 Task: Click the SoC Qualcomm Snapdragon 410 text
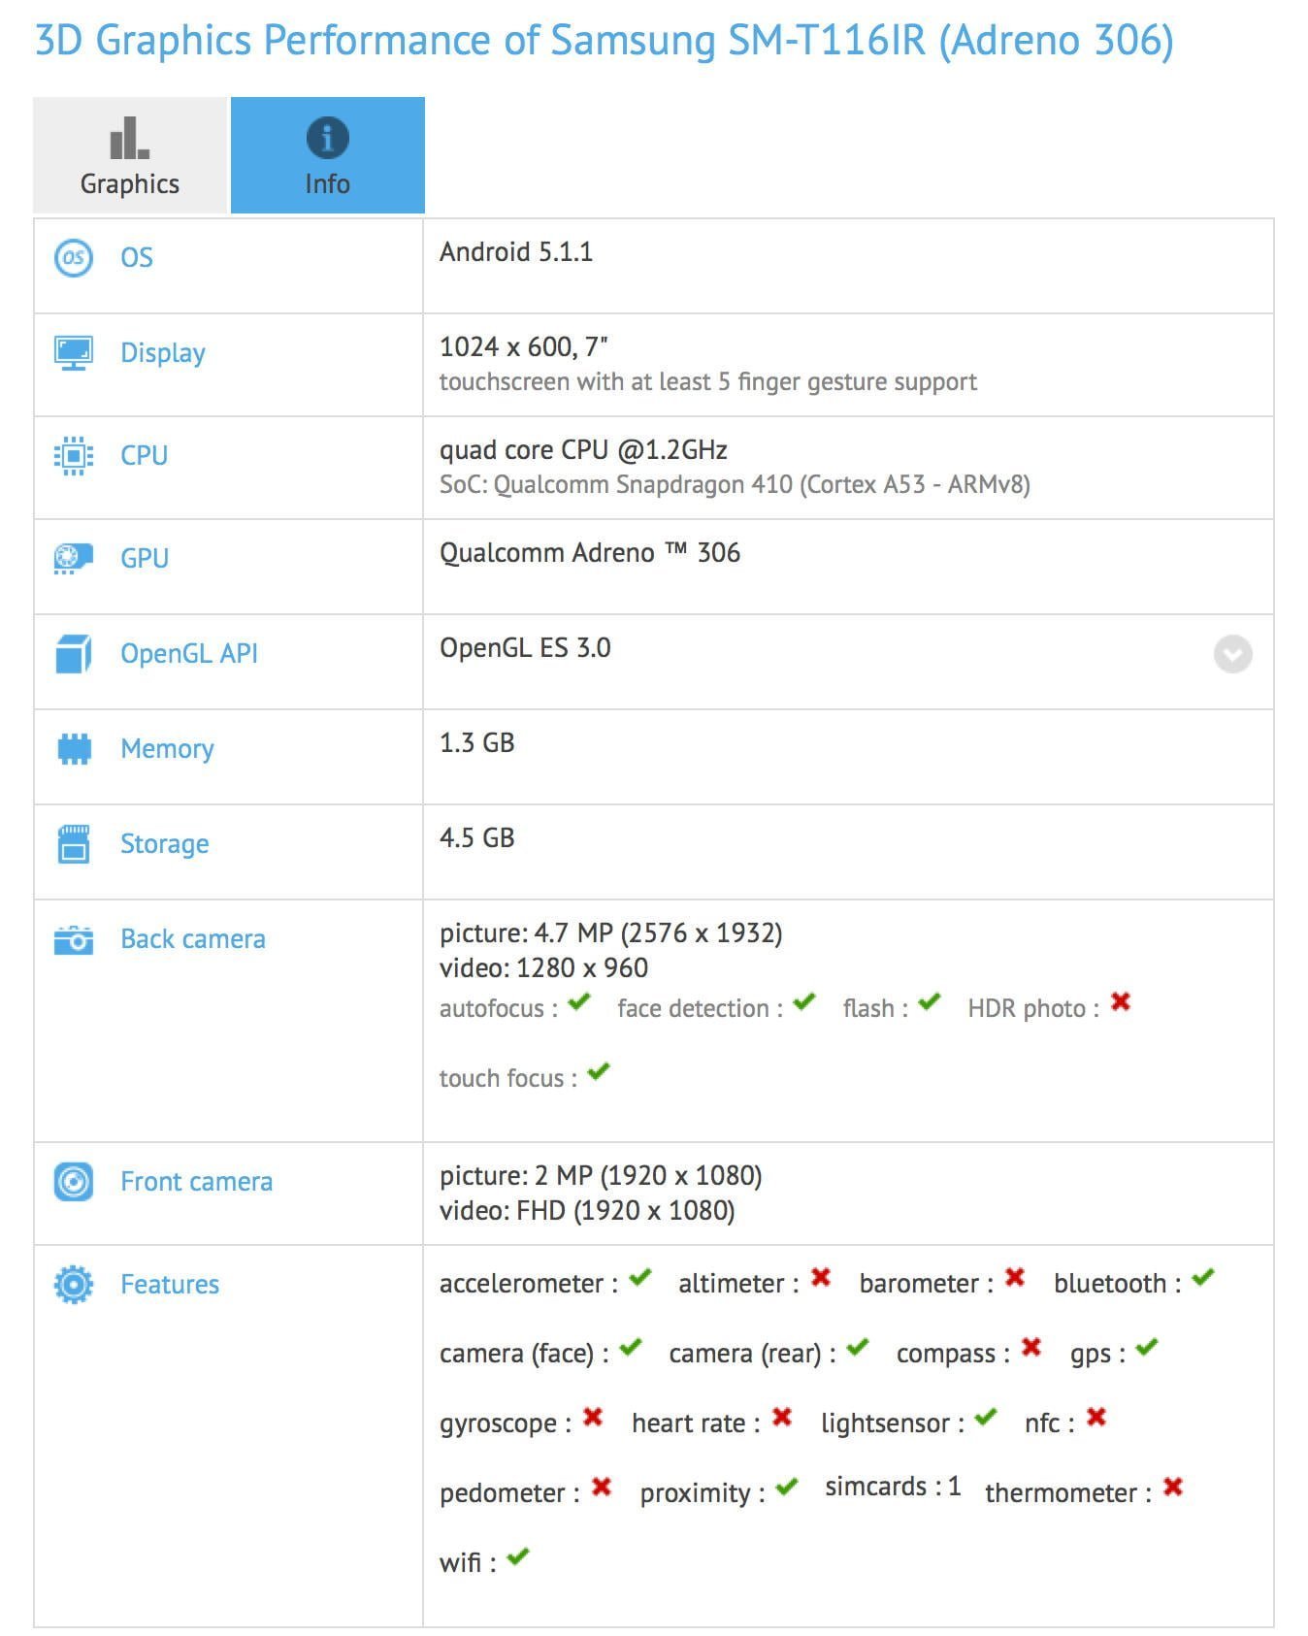tap(735, 484)
